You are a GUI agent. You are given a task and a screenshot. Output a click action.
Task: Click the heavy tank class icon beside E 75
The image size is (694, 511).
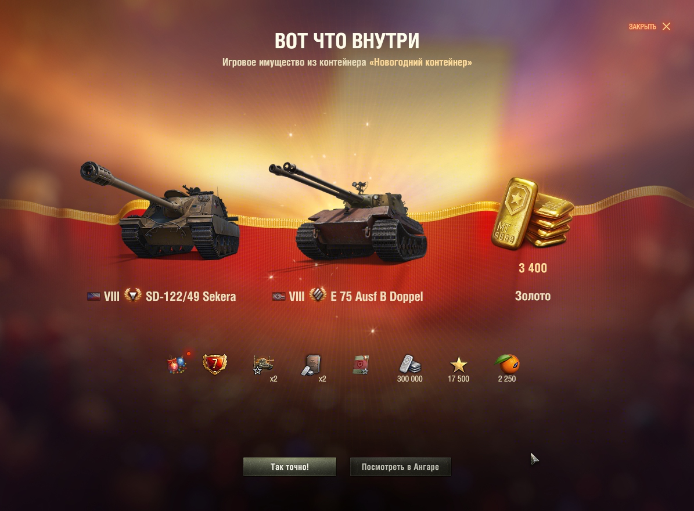318,295
